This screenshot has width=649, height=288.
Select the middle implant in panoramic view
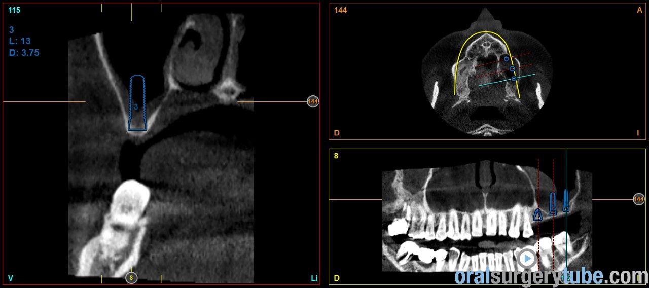[x=553, y=203]
